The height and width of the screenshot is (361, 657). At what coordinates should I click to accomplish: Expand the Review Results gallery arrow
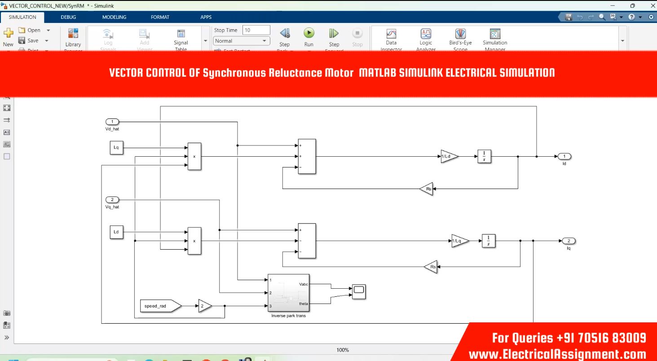(x=622, y=41)
